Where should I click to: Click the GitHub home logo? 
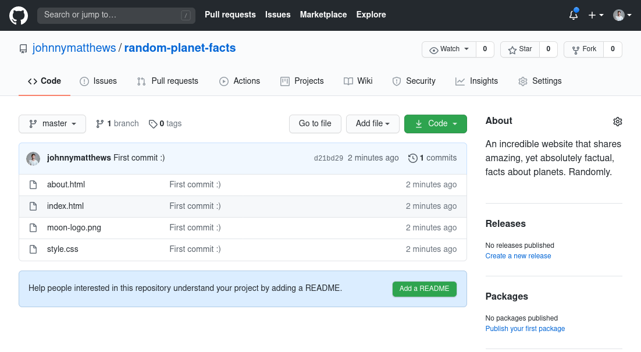pos(18,15)
